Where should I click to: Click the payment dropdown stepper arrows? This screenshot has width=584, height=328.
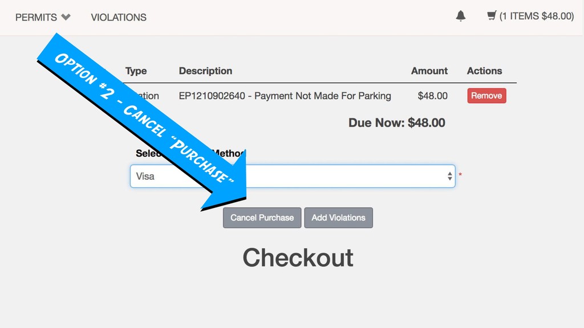point(449,176)
